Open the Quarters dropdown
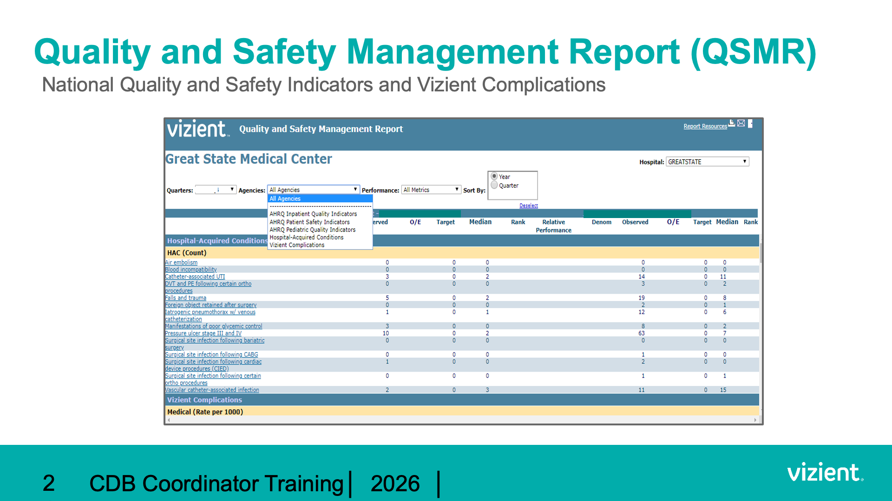Image resolution: width=892 pixels, height=501 pixels. point(216,190)
